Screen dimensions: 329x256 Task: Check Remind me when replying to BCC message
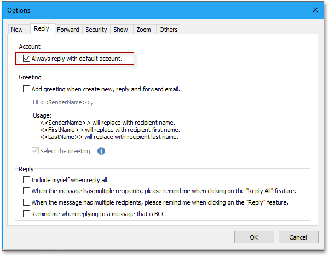(26, 214)
